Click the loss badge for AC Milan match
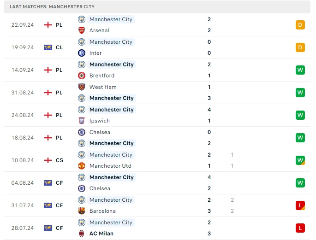The width and height of the screenshot is (316, 240). [300, 228]
